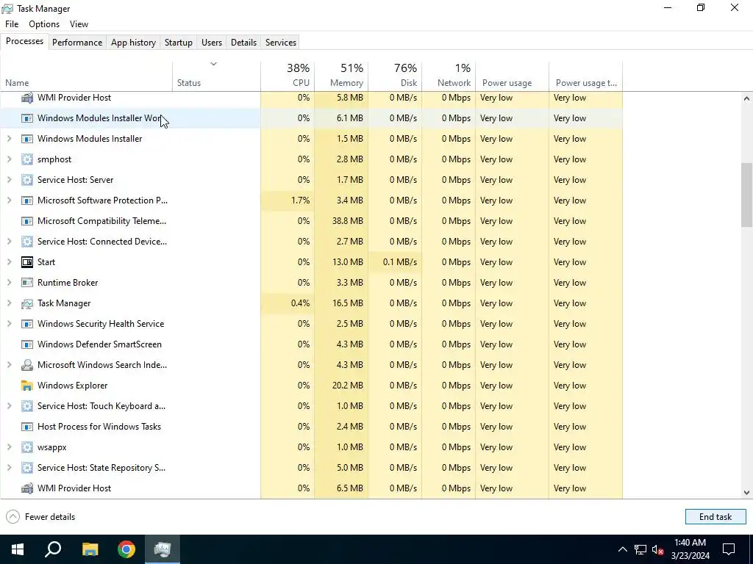Open File Explorer from the taskbar
This screenshot has height=564, width=753.
pyautogui.click(x=90, y=549)
